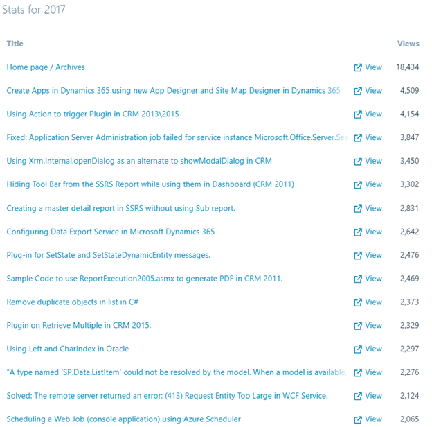The height and width of the screenshot is (427, 432).
Task: Open the Home page / Archives title link
Action: pyautogui.click(x=46, y=67)
